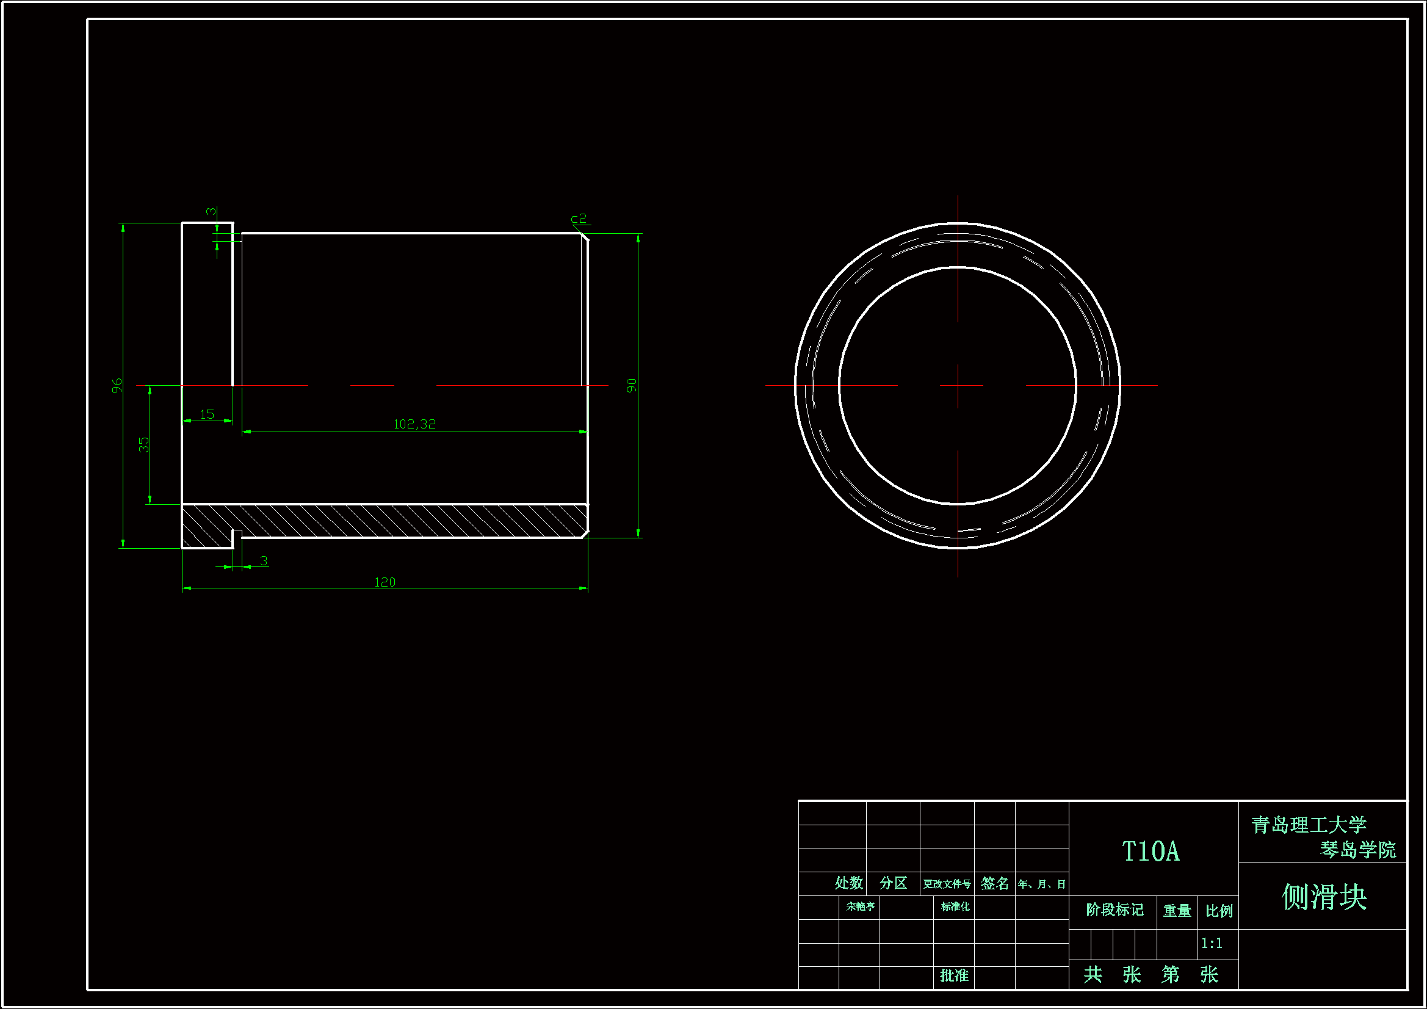Viewport: 1427px width, 1009px height.
Task: Select the 15 flange width dimension
Action: pyautogui.click(x=207, y=414)
